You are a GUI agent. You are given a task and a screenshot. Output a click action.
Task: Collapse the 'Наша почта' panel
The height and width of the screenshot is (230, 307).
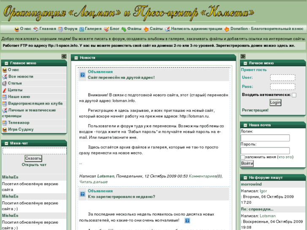pos(245,125)
